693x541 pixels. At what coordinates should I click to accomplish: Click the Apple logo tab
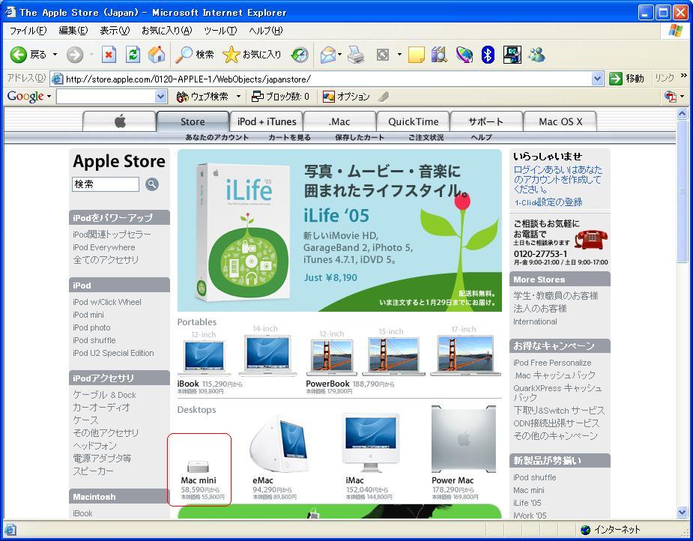[120, 121]
